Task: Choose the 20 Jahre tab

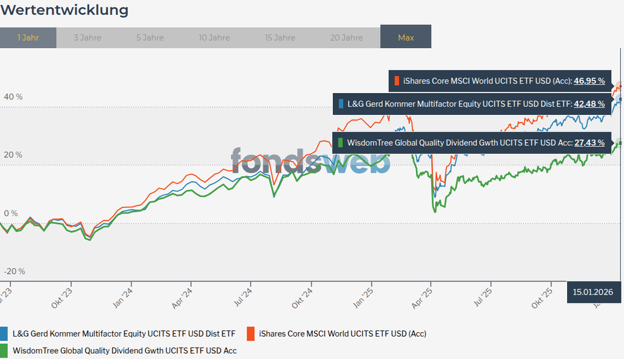Action: [346, 37]
